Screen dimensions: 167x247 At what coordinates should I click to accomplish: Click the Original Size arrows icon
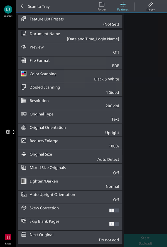pos(24,154)
